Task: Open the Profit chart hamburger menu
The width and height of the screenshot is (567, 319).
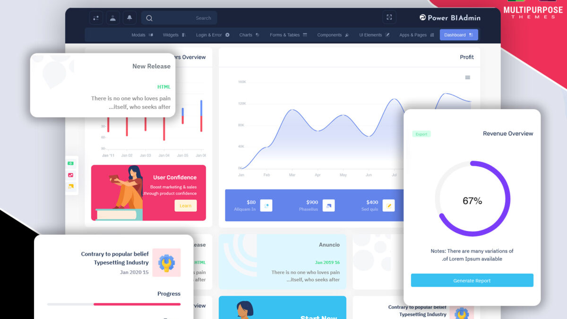Action: (467, 78)
